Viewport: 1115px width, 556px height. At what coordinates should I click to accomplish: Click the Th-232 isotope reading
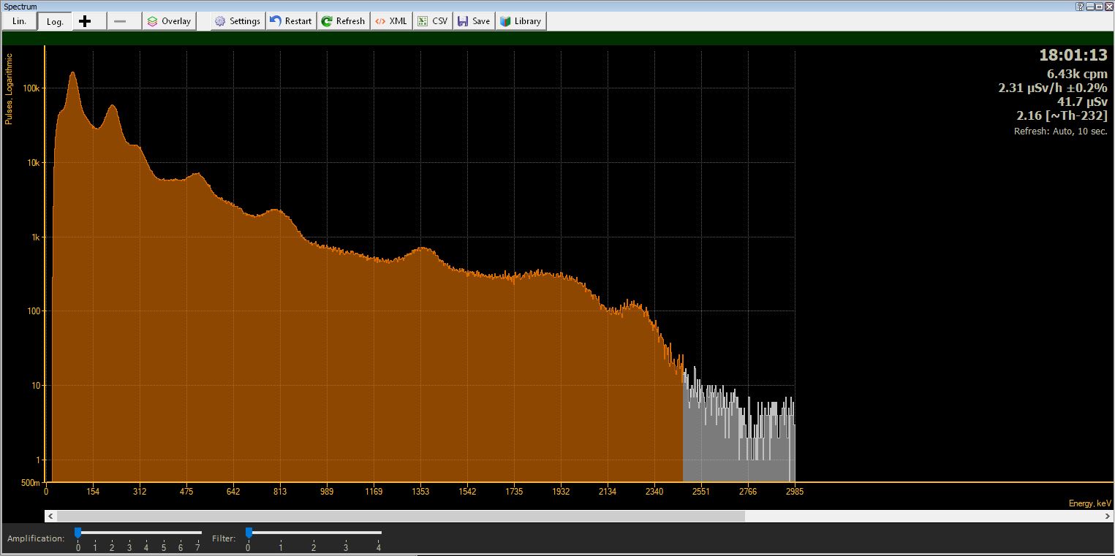point(1062,115)
